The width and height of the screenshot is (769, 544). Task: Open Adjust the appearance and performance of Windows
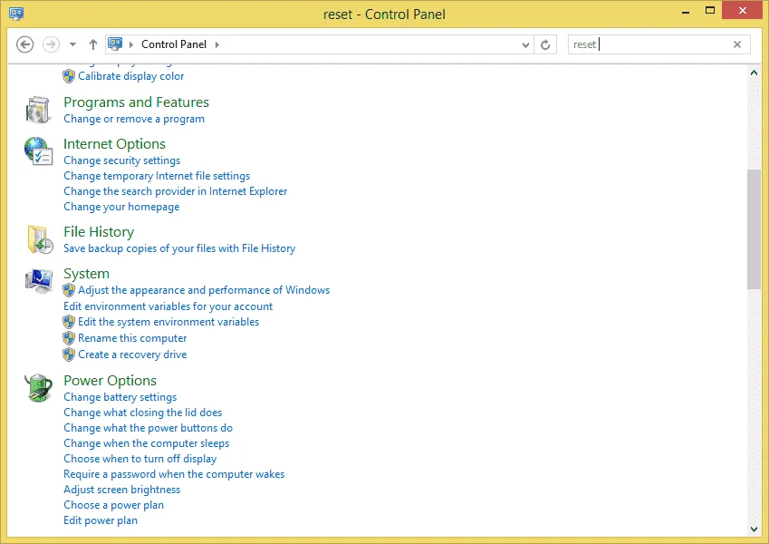pyautogui.click(x=204, y=290)
